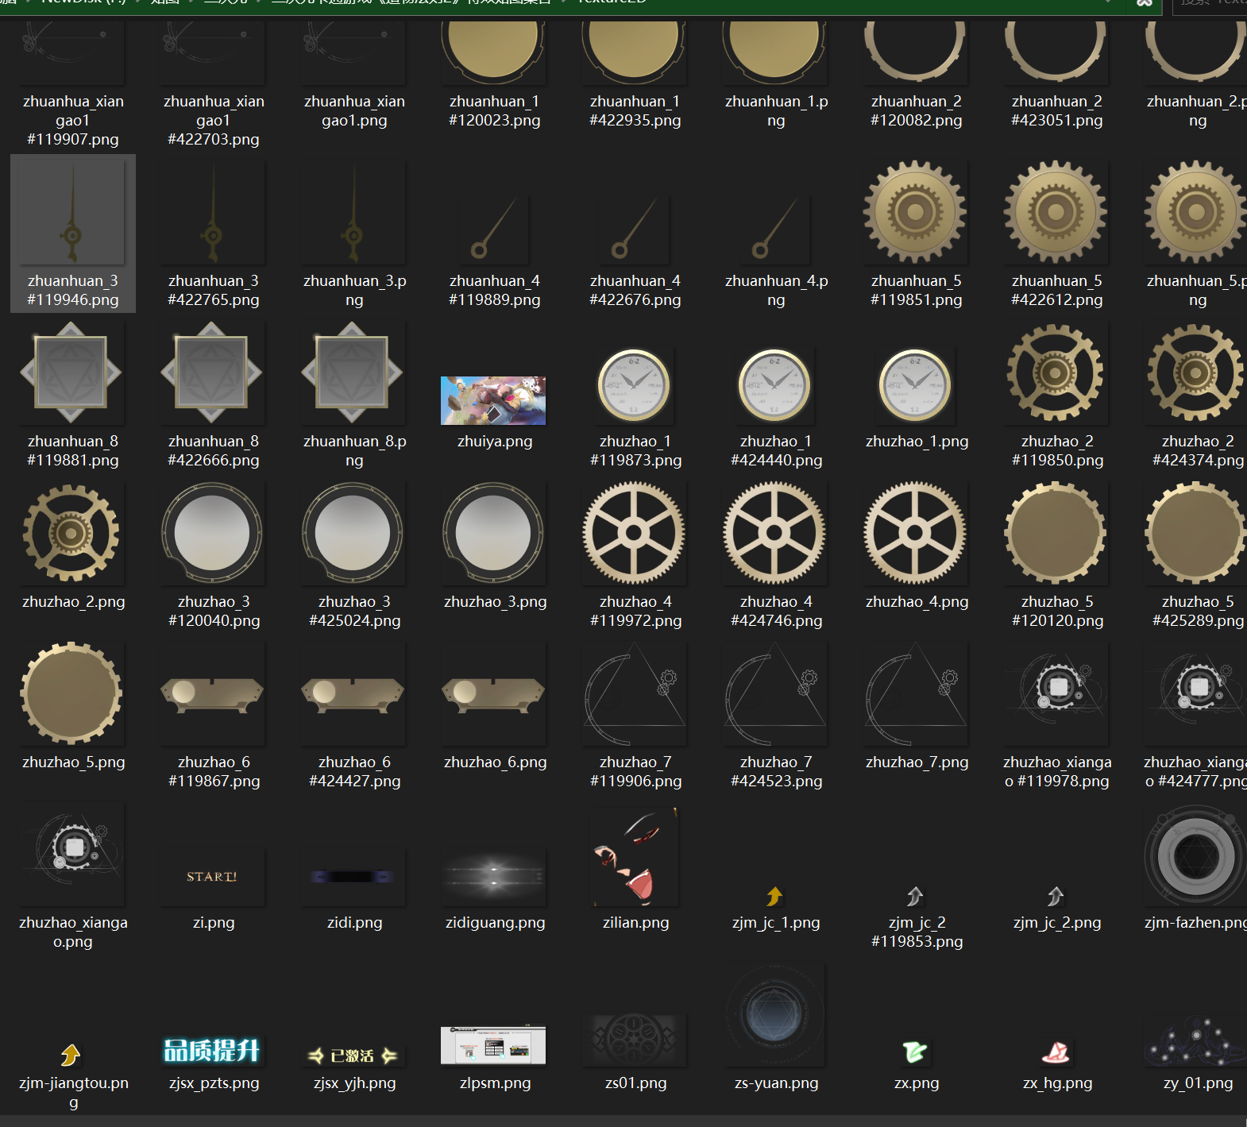Select triangle sketch zhuzhao_7 #119906.png
The height and width of the screenshot is (1127, 1247).
(634, 693)
